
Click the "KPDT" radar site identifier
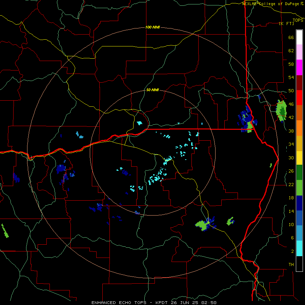[x=162, y=303]
